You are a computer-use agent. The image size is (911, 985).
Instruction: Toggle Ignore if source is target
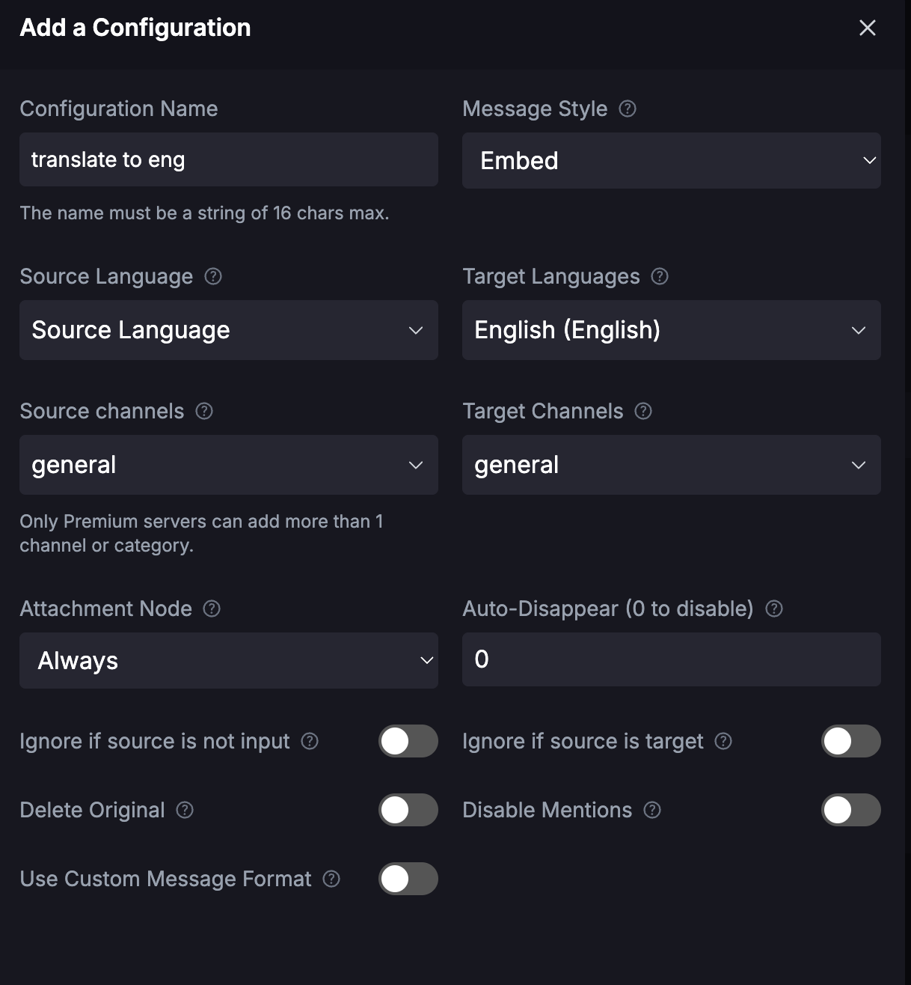click(851, 741)
